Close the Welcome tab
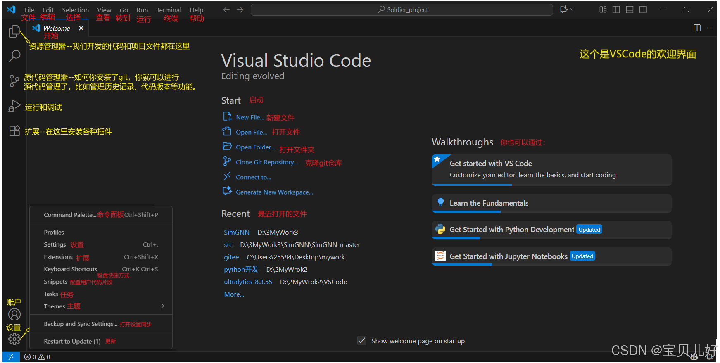Screen dimensions: 720x363 pos(81,28)
